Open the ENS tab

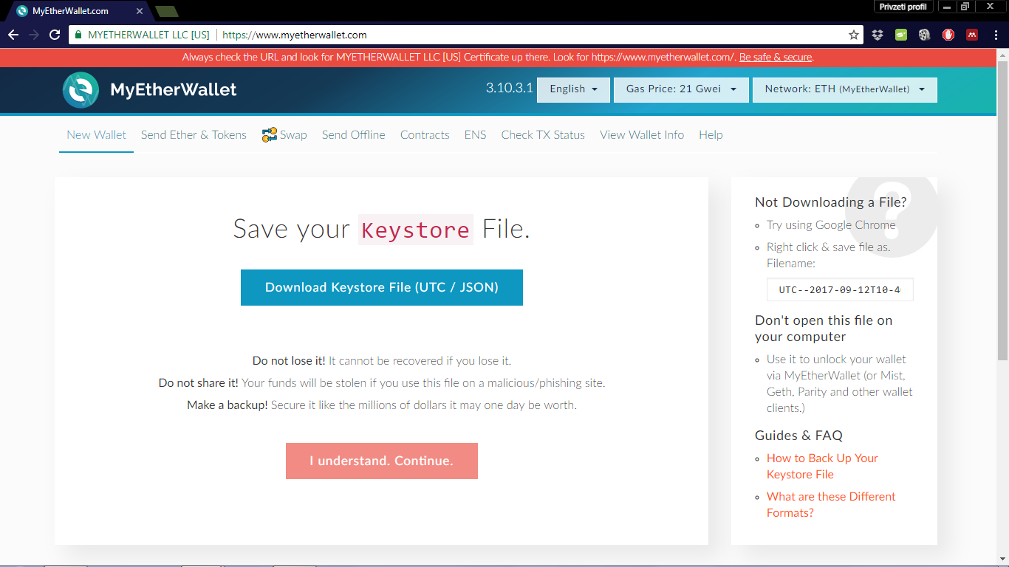click(x=475, y=135)
